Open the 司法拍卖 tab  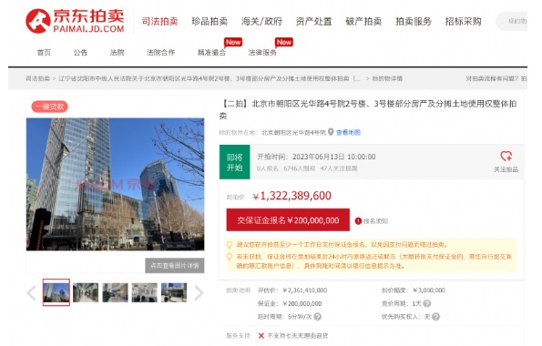(x=159, y=22)
